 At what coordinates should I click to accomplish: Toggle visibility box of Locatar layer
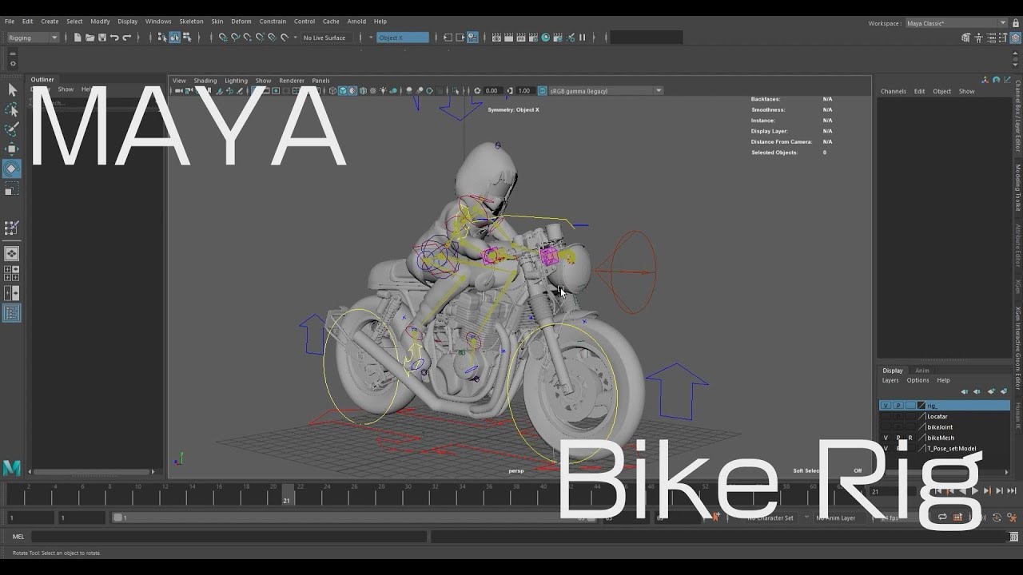pos(886,416)
